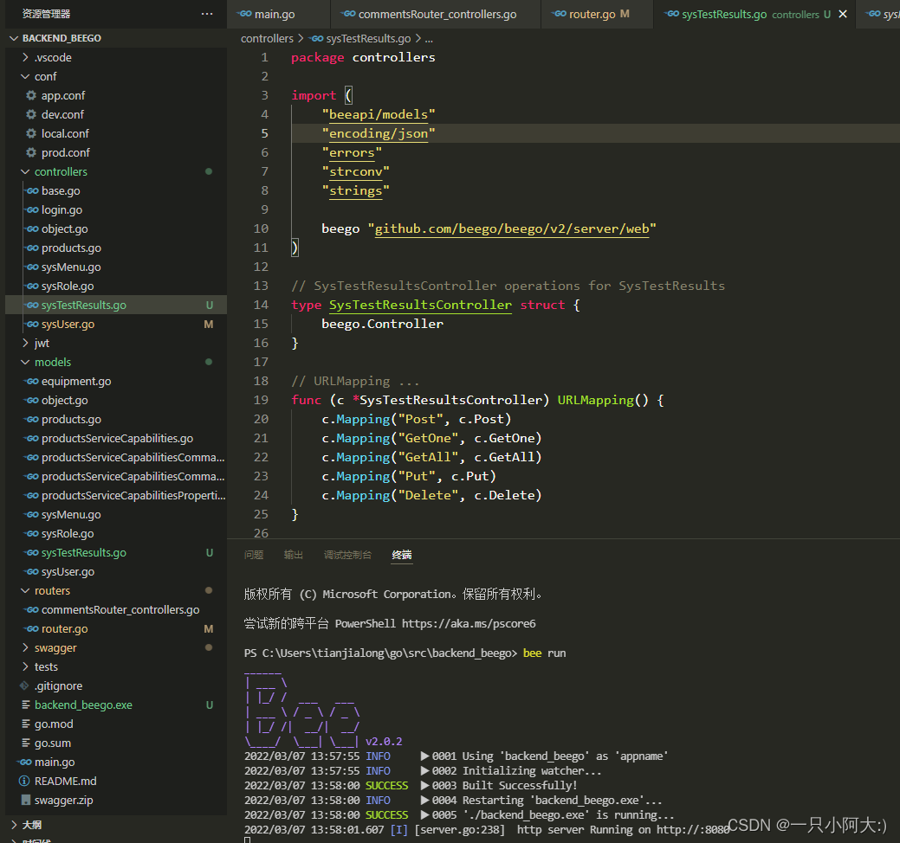
Task: Click Go icon of login.go
Action: point(31,210)
